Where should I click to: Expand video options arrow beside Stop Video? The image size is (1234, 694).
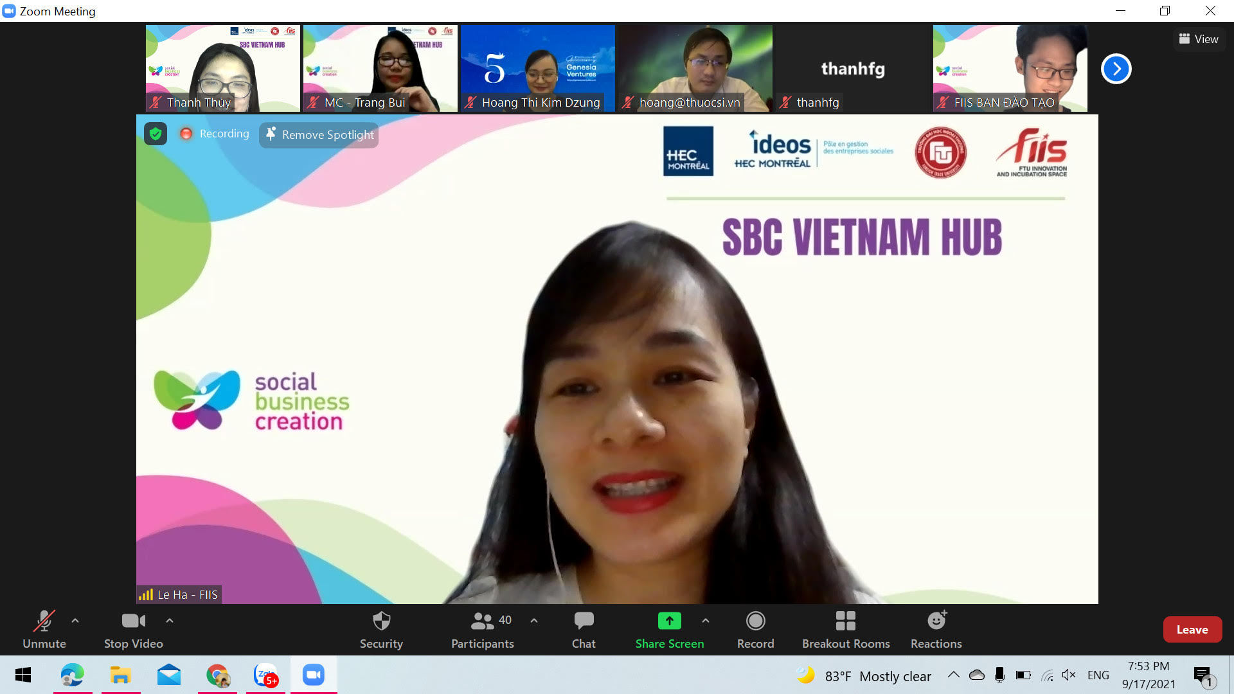pos(170,621)
